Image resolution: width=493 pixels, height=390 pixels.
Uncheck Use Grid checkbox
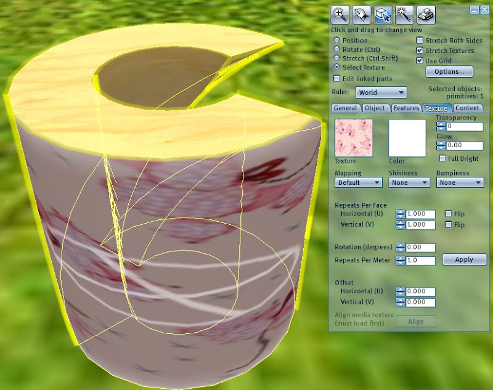click(x=420, y=60)
